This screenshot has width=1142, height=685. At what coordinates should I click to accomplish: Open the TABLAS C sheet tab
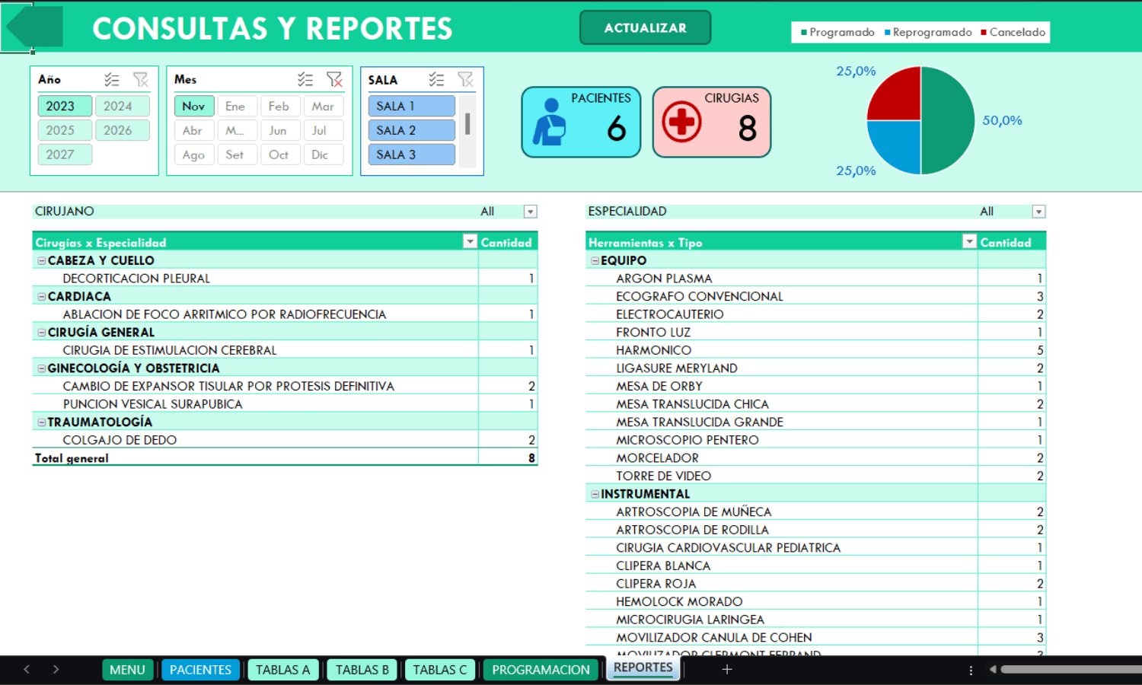[440, 670]
